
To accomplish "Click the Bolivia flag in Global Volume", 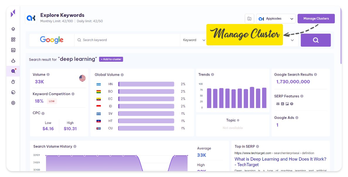I will point(99,92).
